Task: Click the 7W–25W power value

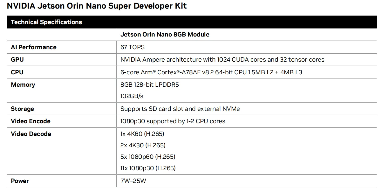Action: 133,181
